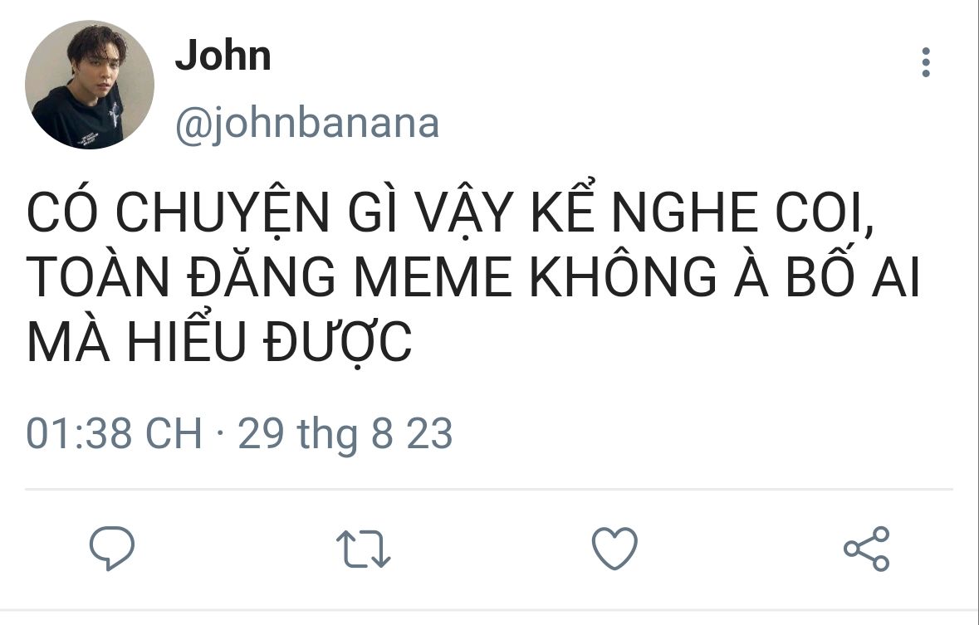Expand tweet options with the vertical ellipsis
This screenshot has width=979, height=625.
point(926,62)
